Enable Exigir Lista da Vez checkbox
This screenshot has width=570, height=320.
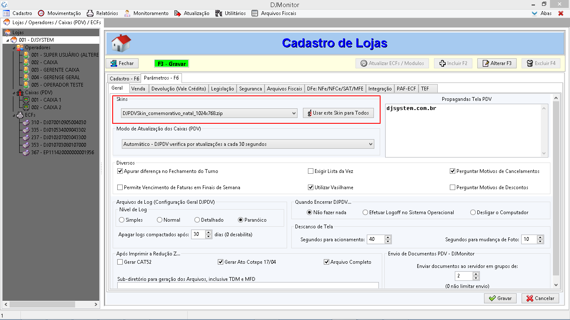pyautogui.click(x=310, y=171)
